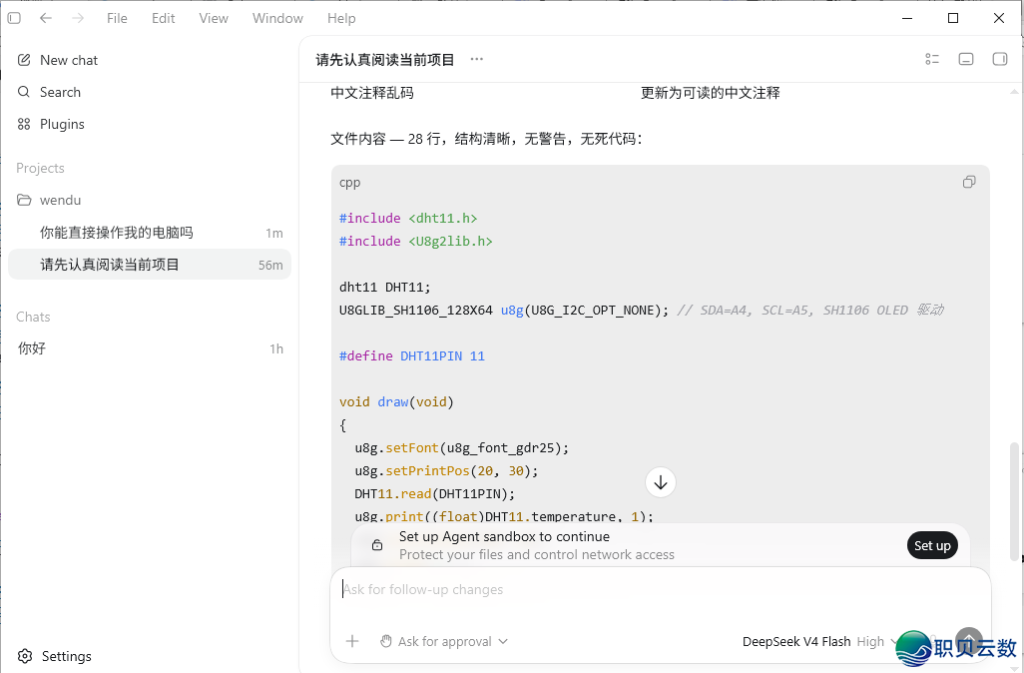Toggle the right side panel icon
This screenshot has height=673, width=1024.
point(1000,60)
